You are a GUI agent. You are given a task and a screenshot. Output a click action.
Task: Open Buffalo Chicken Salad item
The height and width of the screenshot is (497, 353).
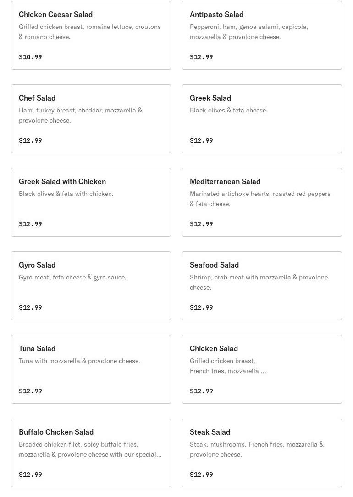91,453
